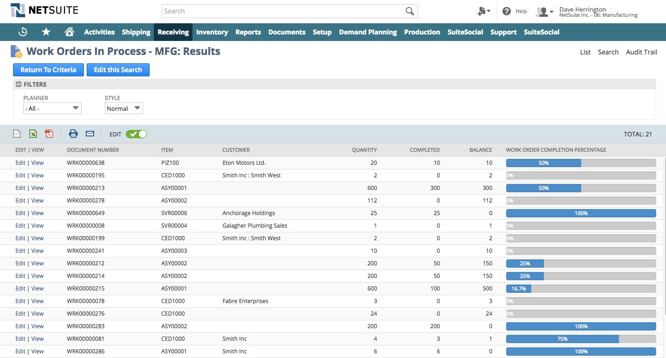The width and height of the screenshot is (666, 358).
Task: Export results to Excel icon
Action: coord(33,134)
